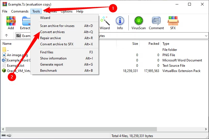Click the drive icon in status bar
This screenshot has width=209, height=139.
[x=4, y=135]
